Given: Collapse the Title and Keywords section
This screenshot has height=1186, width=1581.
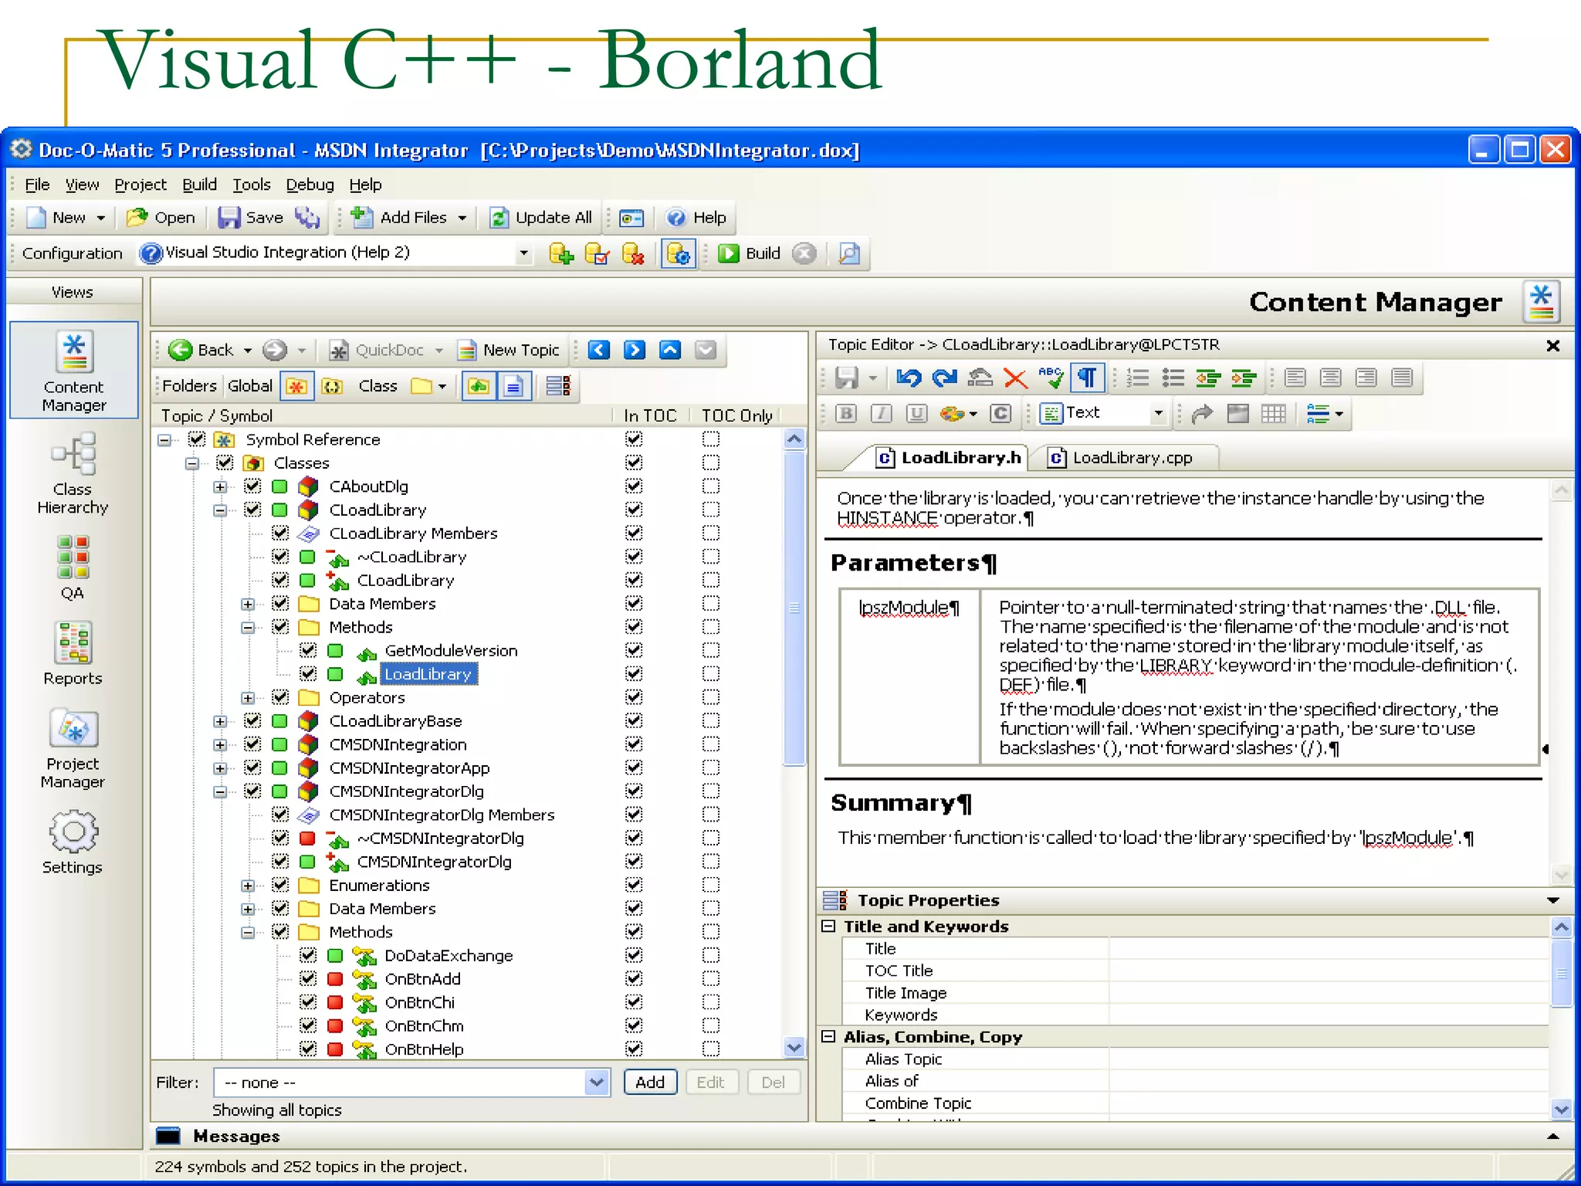Looking at the screenshot, I should pyautogui.click(x=828, y=926).
